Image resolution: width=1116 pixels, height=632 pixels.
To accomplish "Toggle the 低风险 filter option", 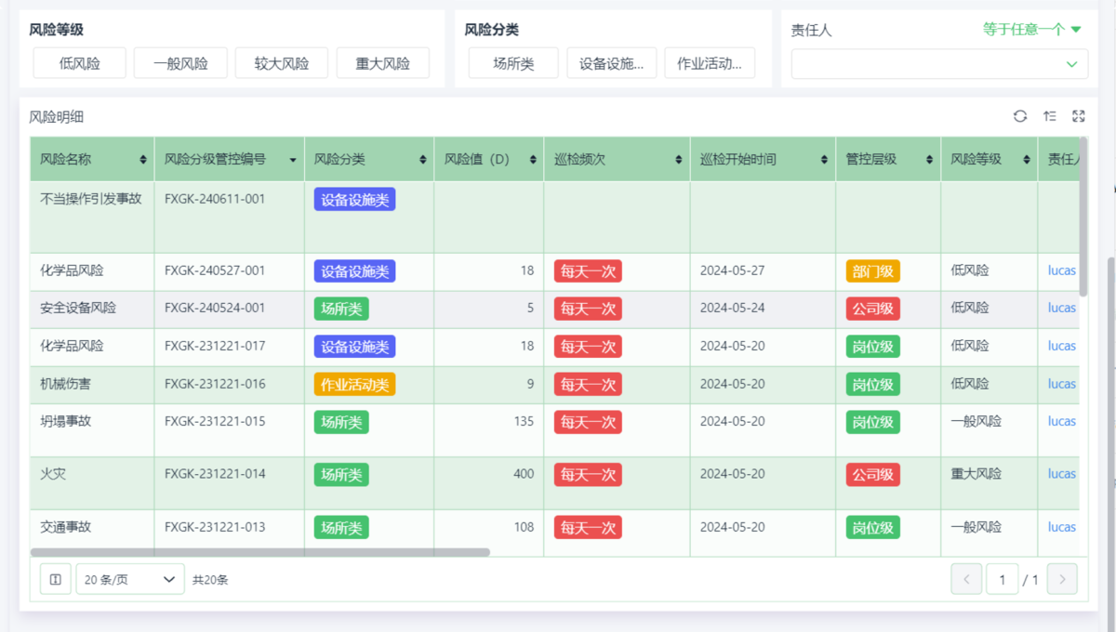I will pos(79,63).
